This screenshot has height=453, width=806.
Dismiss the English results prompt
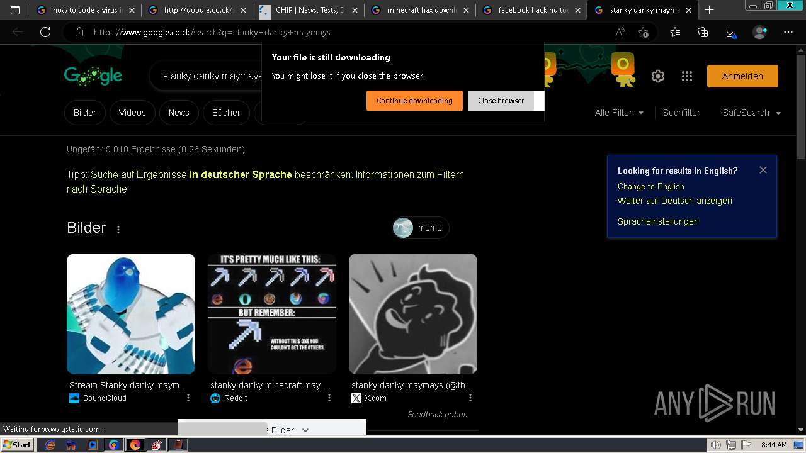763,170
